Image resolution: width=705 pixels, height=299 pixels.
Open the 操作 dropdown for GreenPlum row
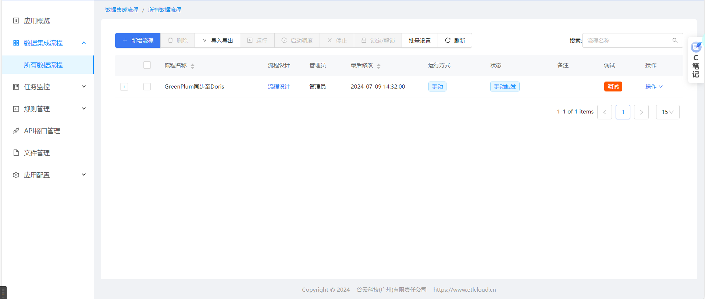(654, 87)
